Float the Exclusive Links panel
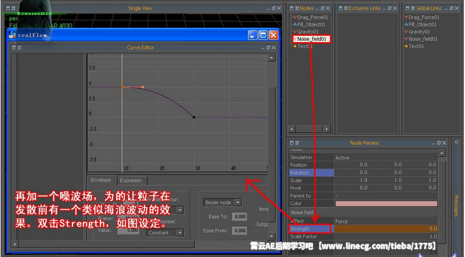Image resolution: width=465 pixels, height=257 pixels. click(390, 8)
